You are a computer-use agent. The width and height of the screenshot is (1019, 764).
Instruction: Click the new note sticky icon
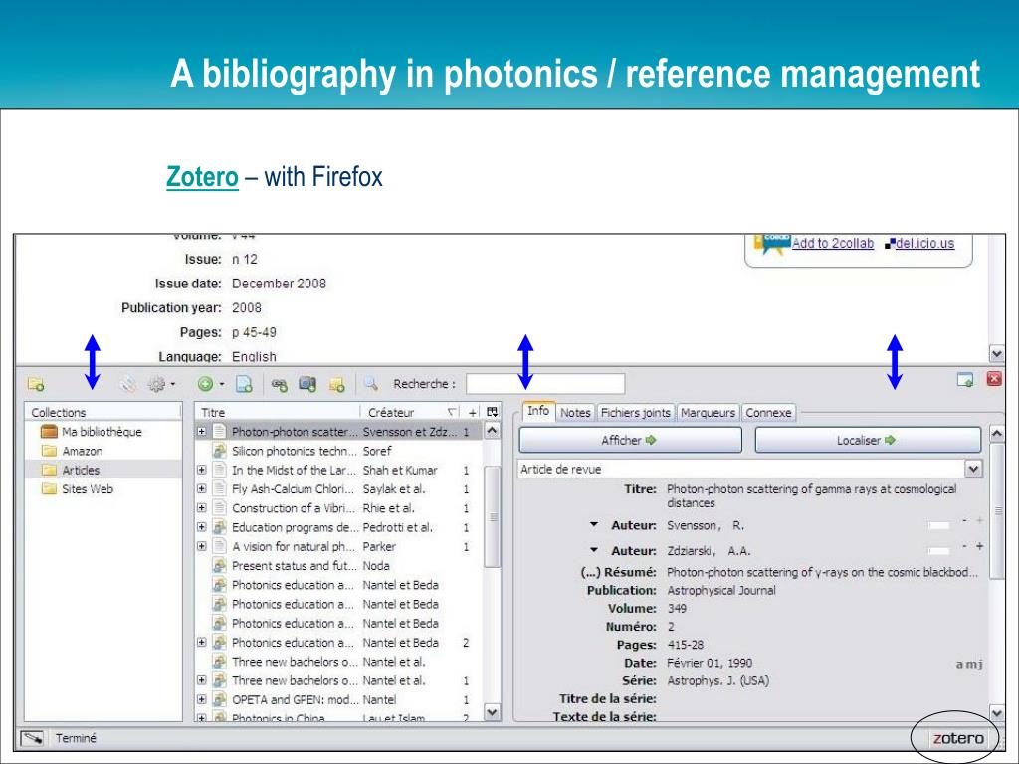(336, 385)
